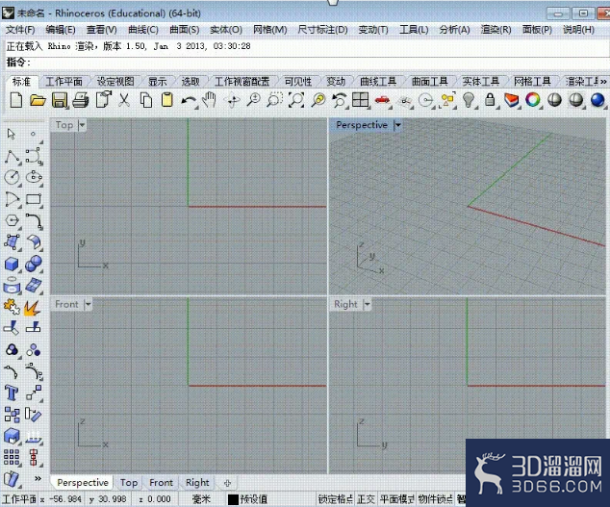
Task: Open the Perspective viewport dropdown arrow
Action: pos(397,125)
